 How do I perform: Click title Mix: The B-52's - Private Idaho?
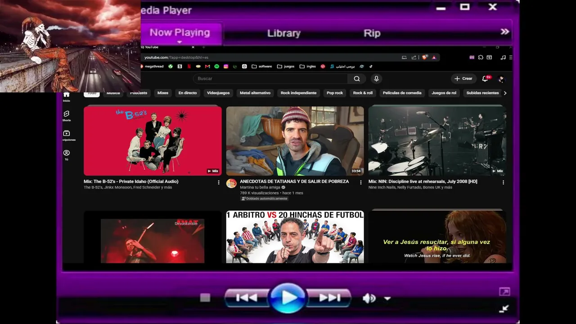coord(131,181)
